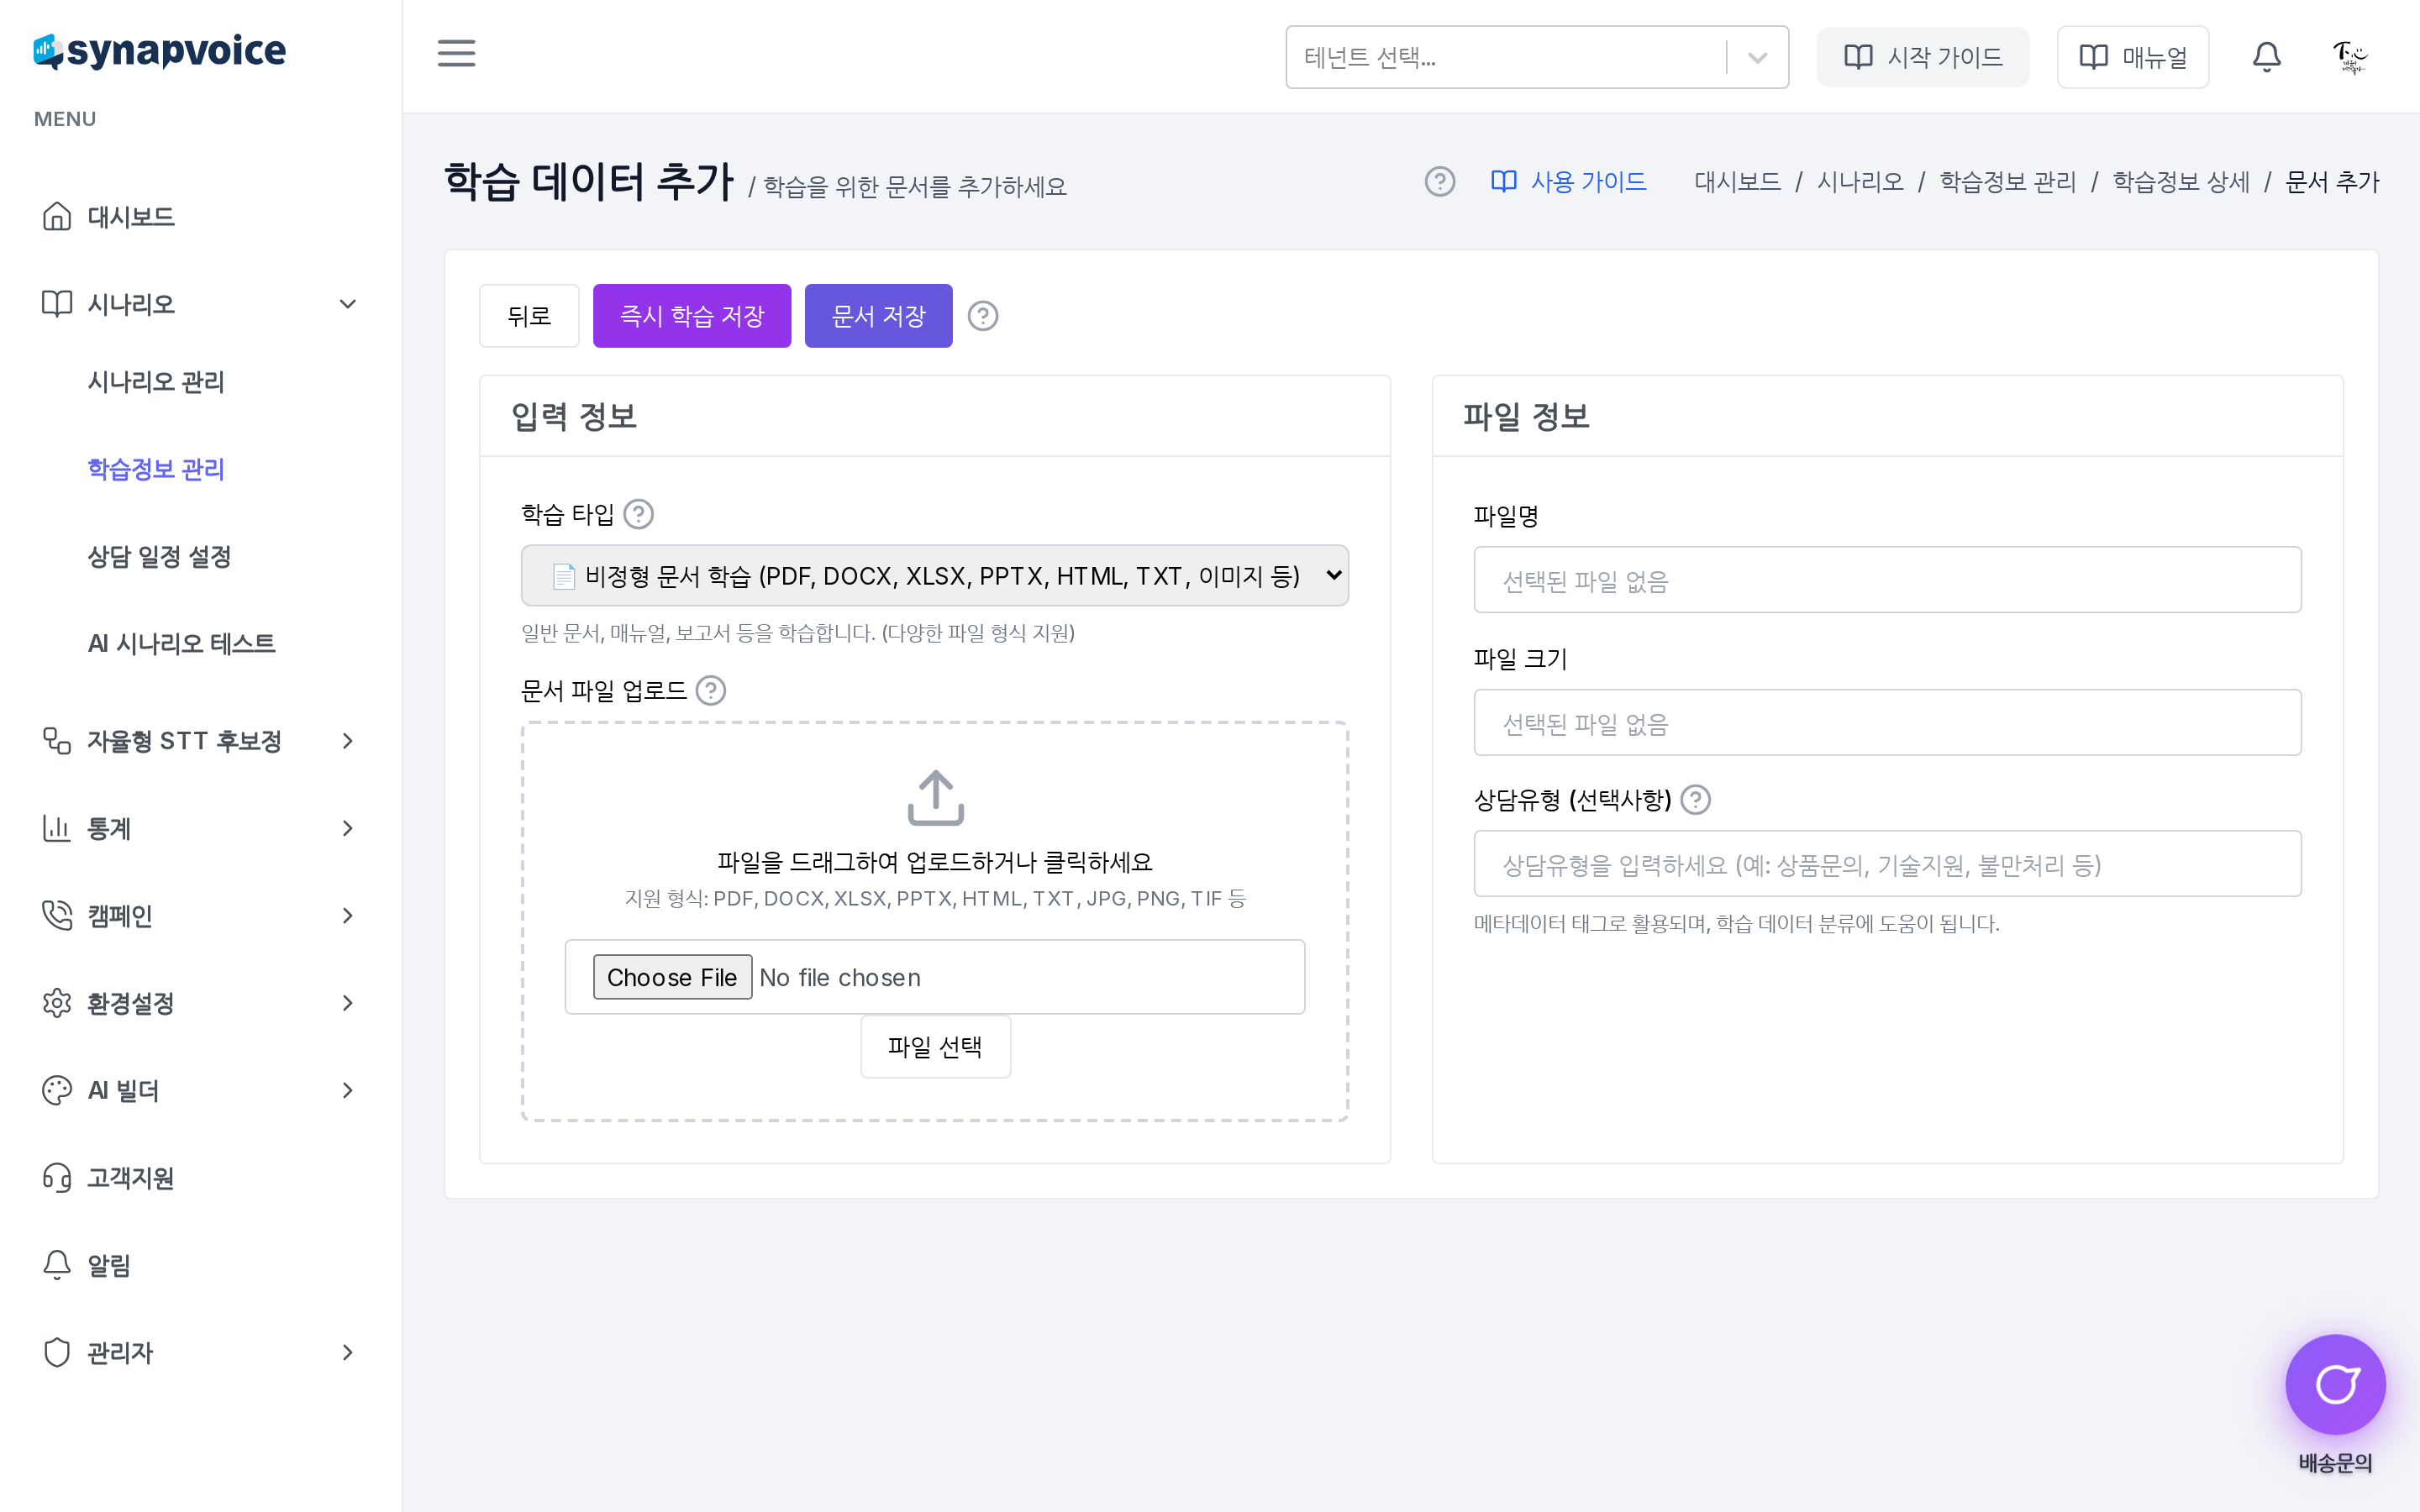
Task: Open the notifications bell in header
Action: [x=2266, y=57]
